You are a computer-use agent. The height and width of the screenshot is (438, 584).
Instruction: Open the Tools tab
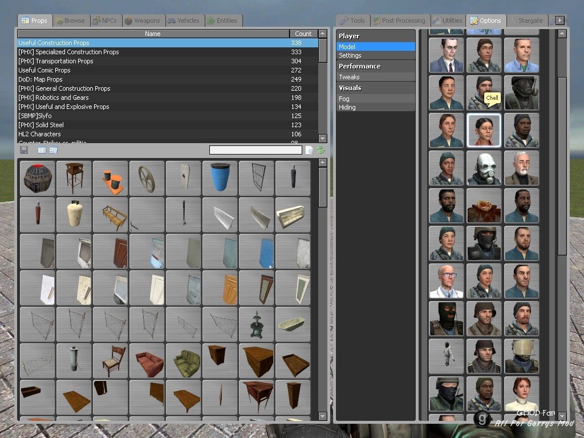click(353, 21)
